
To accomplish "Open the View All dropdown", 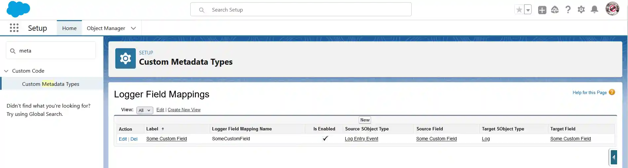I will click(x=145, y=110).
